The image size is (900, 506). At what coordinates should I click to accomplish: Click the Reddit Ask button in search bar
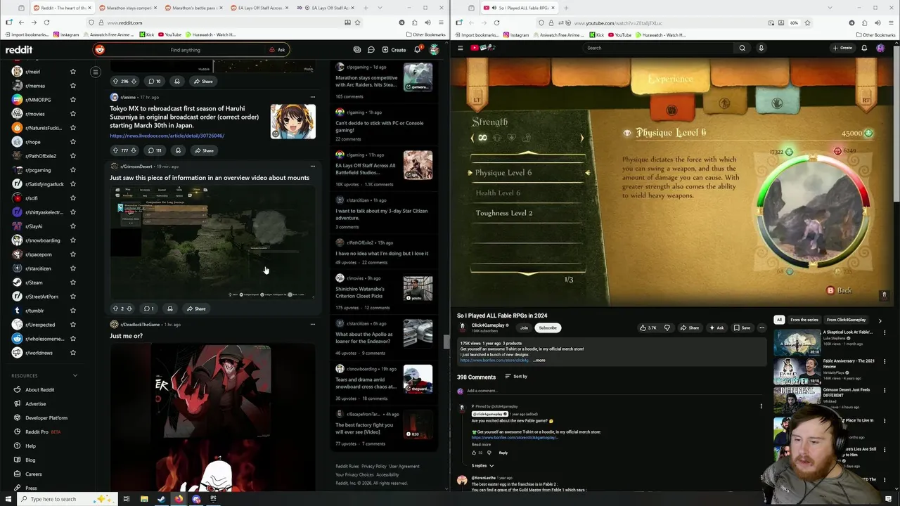278,50
